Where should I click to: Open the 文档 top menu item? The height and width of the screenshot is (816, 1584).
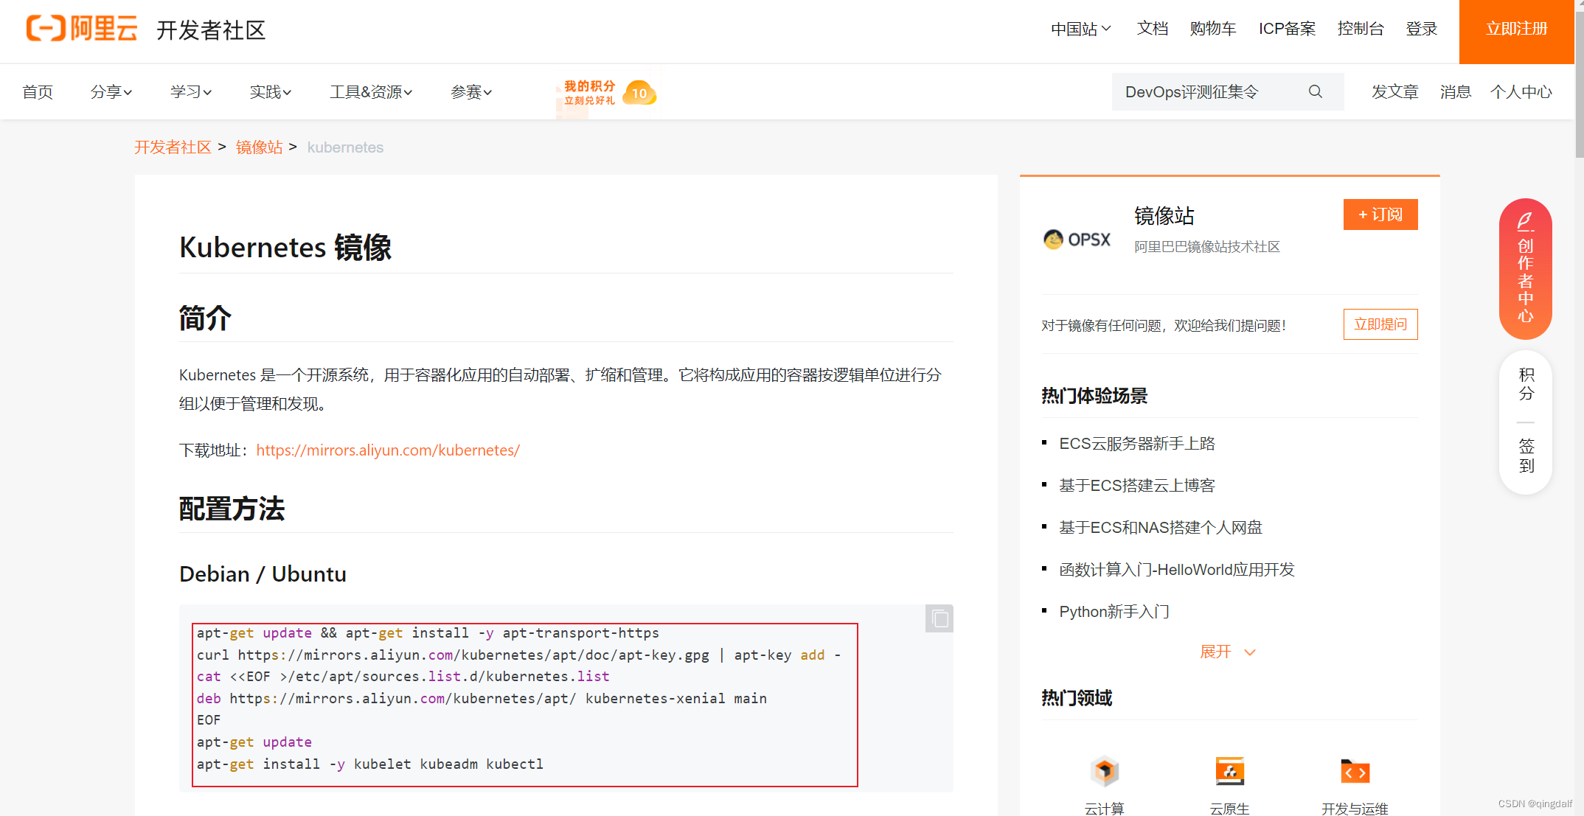pyautogui.click(x=1153, y=29)
